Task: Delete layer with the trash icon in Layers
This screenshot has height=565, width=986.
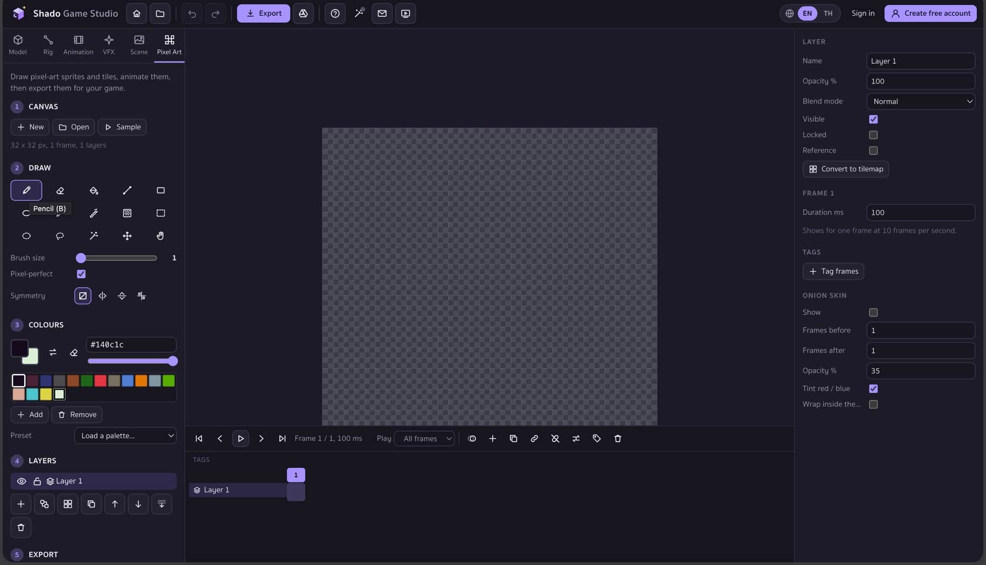Action: [x=21, y=527]
